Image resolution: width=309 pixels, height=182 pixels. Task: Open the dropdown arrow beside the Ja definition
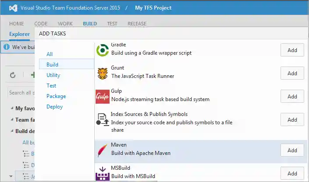(x=11, y=176)
